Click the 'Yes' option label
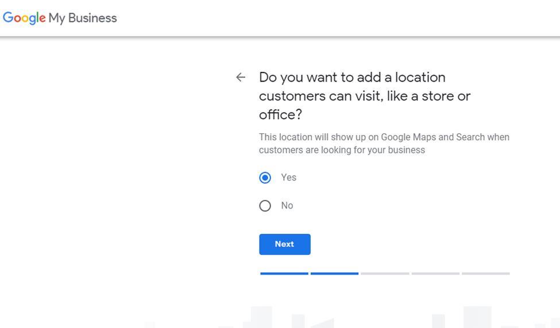This screenshot has width=560, height=328. pos(289,177)
